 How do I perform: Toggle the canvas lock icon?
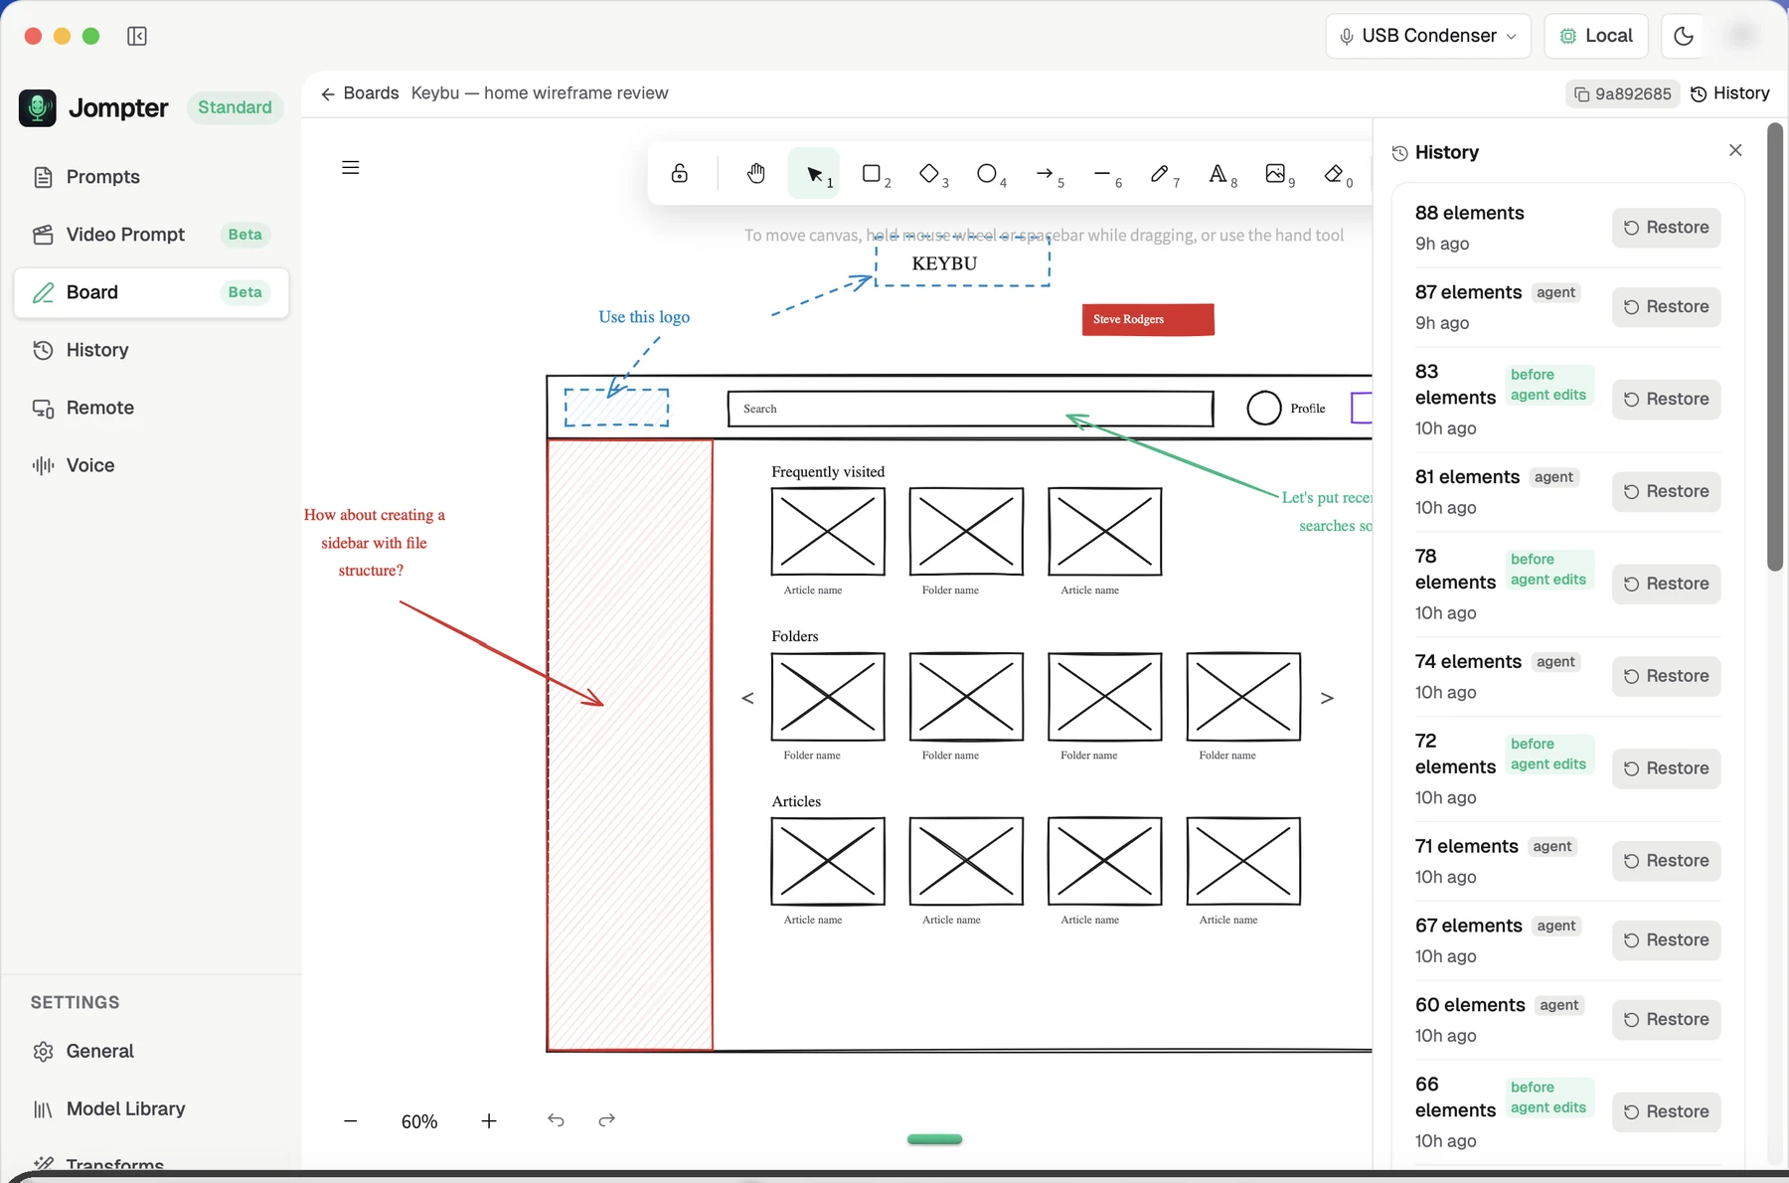click(680, 174)
